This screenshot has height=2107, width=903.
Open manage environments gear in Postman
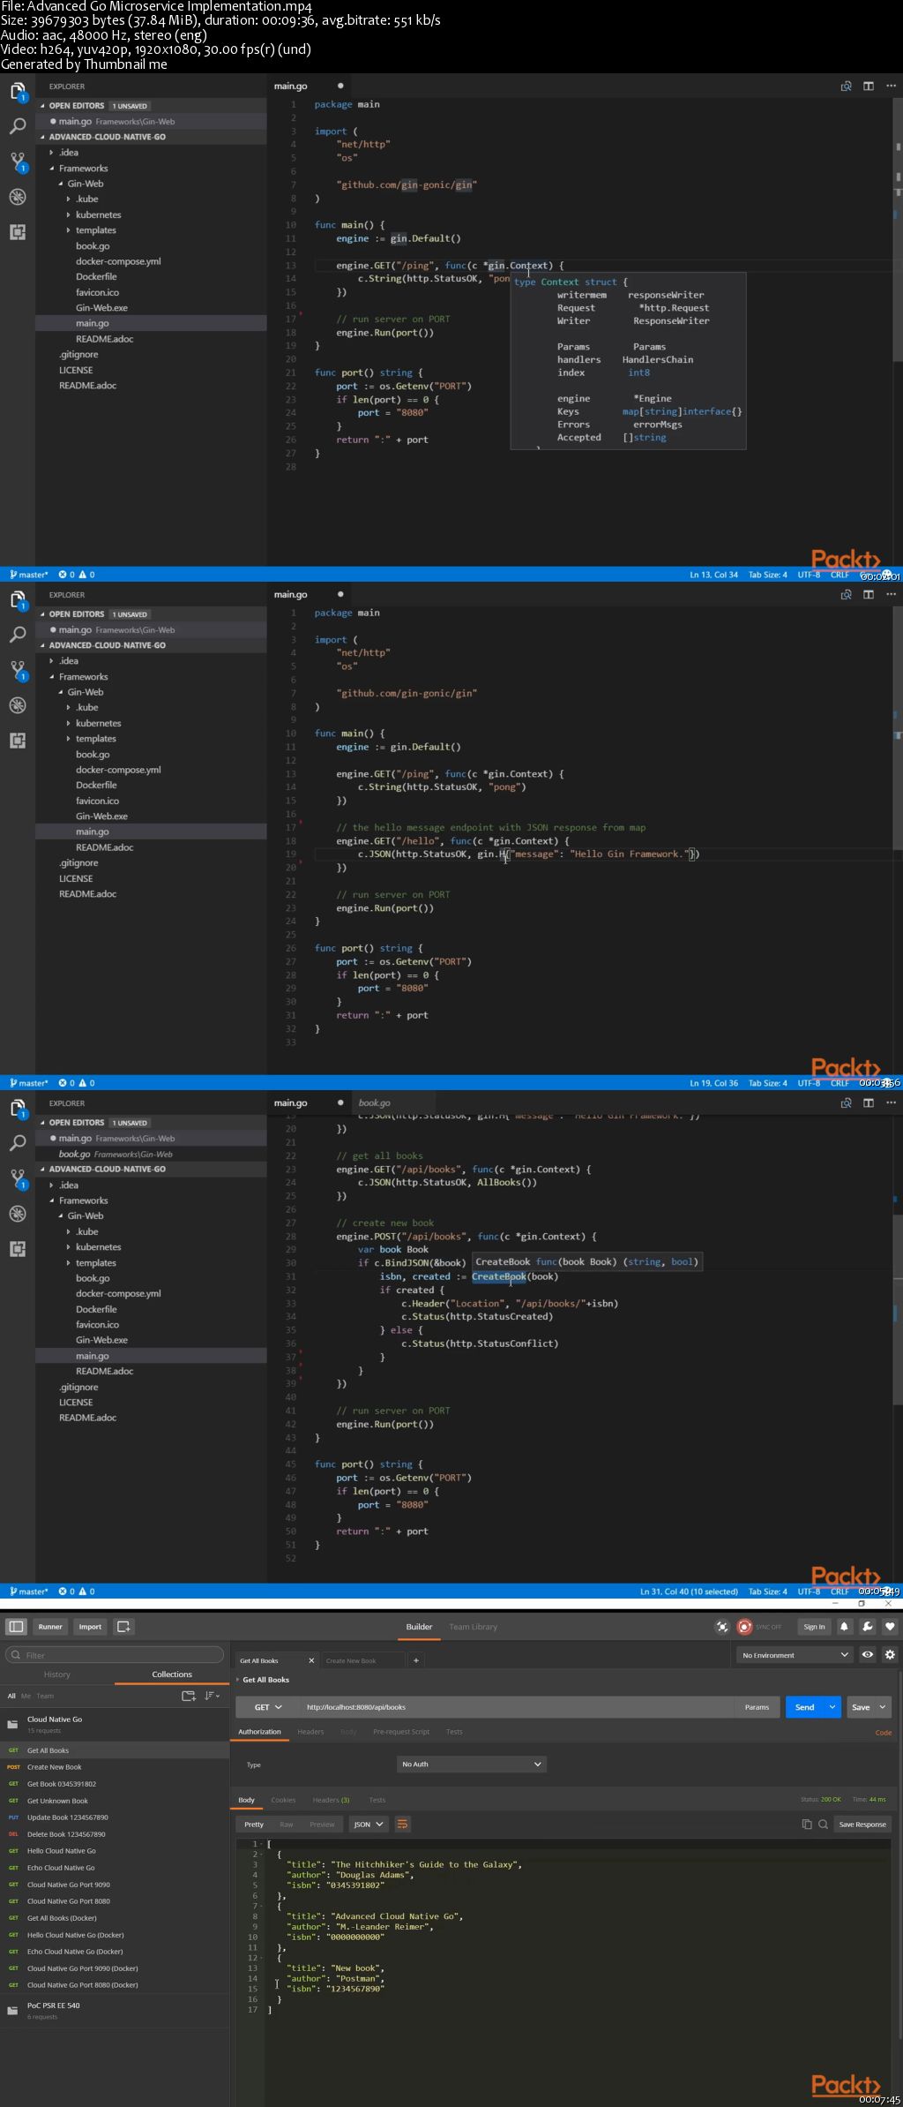coord(890,1655)
